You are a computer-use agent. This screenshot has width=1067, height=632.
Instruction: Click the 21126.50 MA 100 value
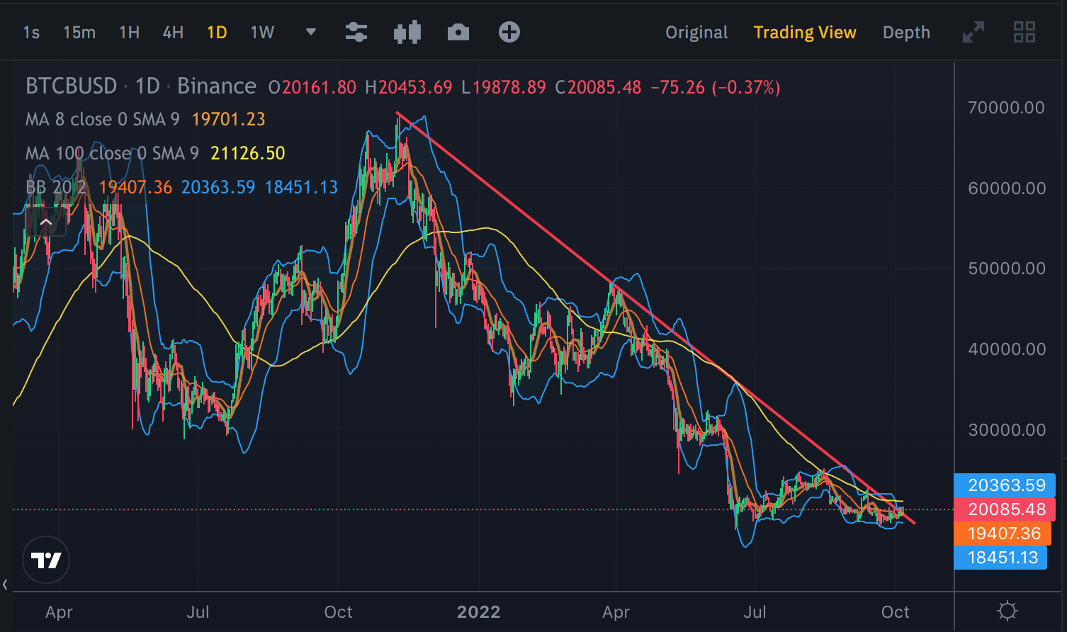pyautogui.click(x=247, y=153)
